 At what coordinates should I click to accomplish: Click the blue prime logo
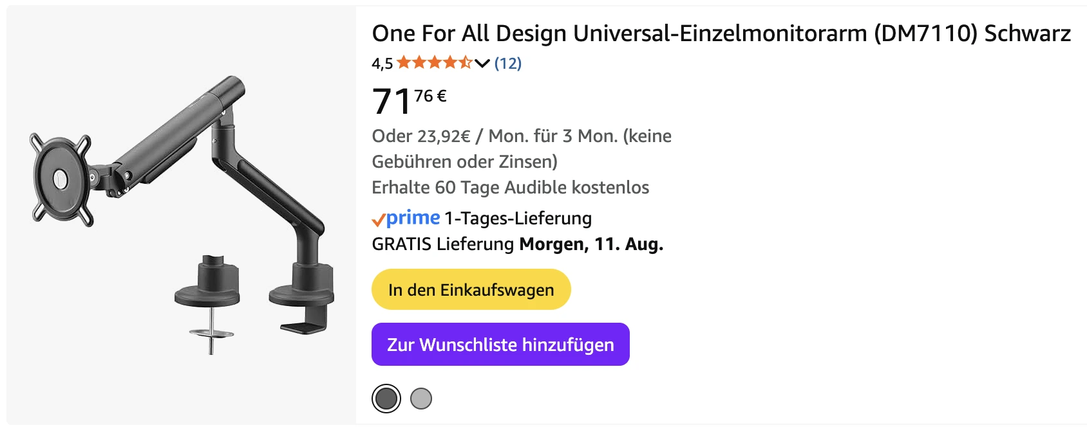(413, 218)
